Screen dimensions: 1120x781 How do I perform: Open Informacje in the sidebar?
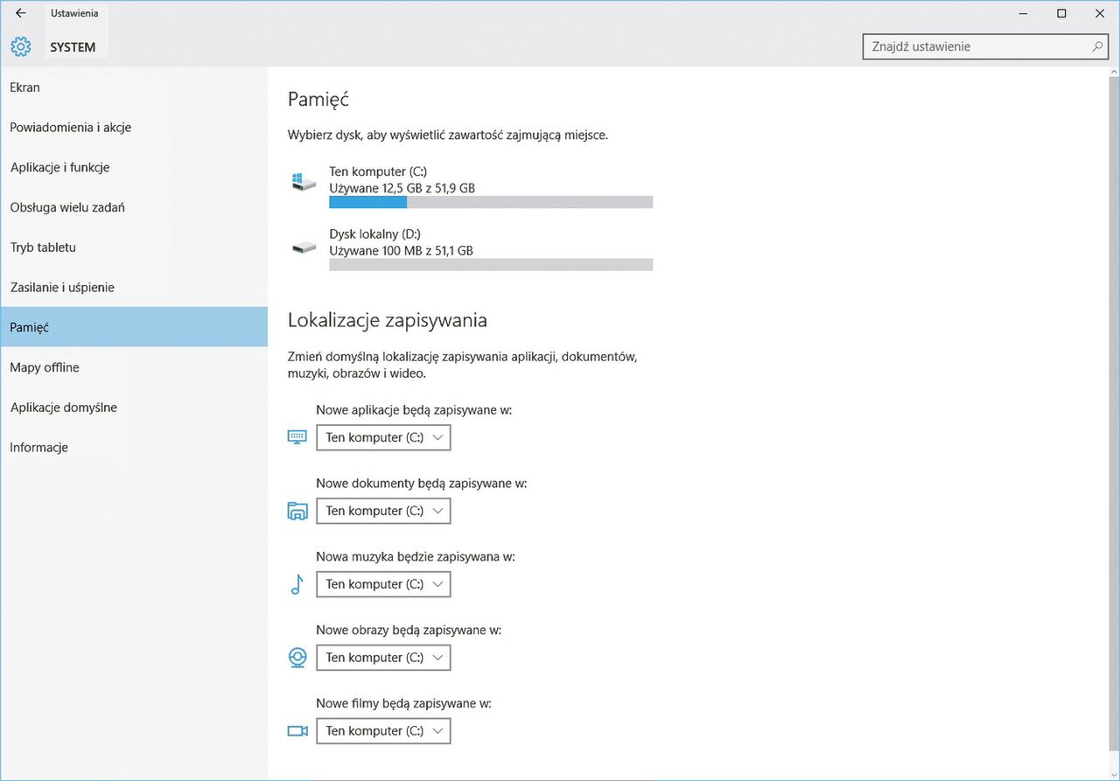pos(134,448)
